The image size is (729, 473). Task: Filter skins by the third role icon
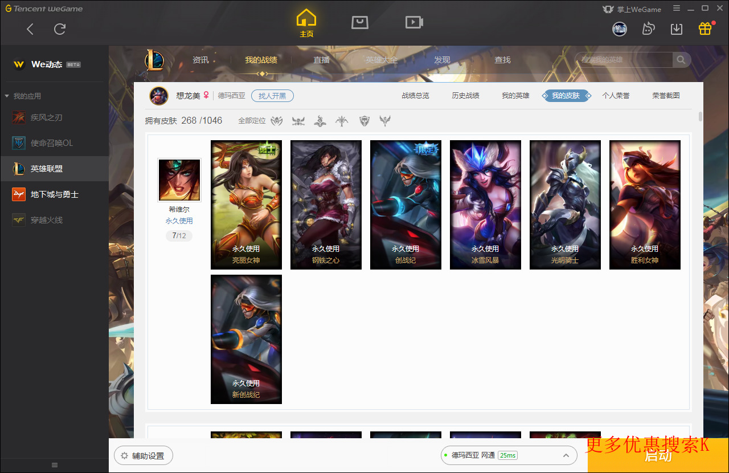tap(320, 121)
